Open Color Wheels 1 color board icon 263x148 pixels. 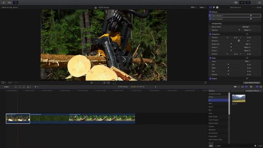pyautogui.click(x=251, y=16)
